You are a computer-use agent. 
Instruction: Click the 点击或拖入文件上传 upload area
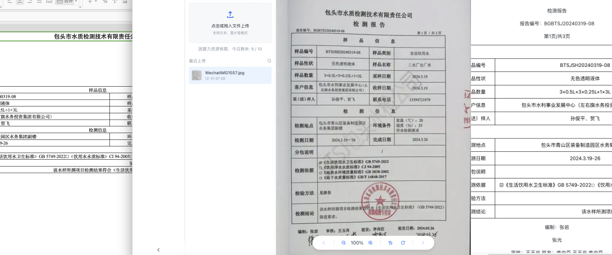230,23
